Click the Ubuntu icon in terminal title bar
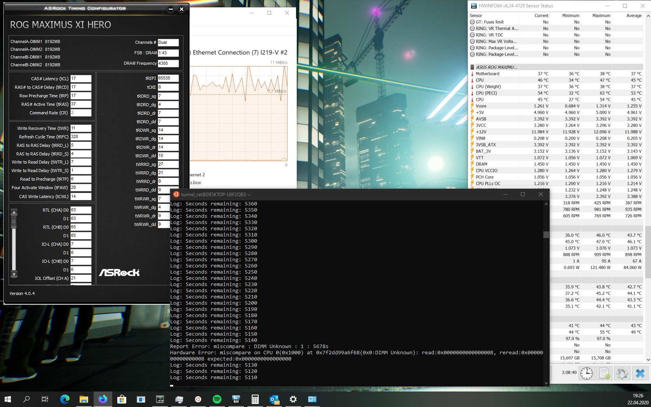Screen dimensions: 651x407 coord(176,194)
